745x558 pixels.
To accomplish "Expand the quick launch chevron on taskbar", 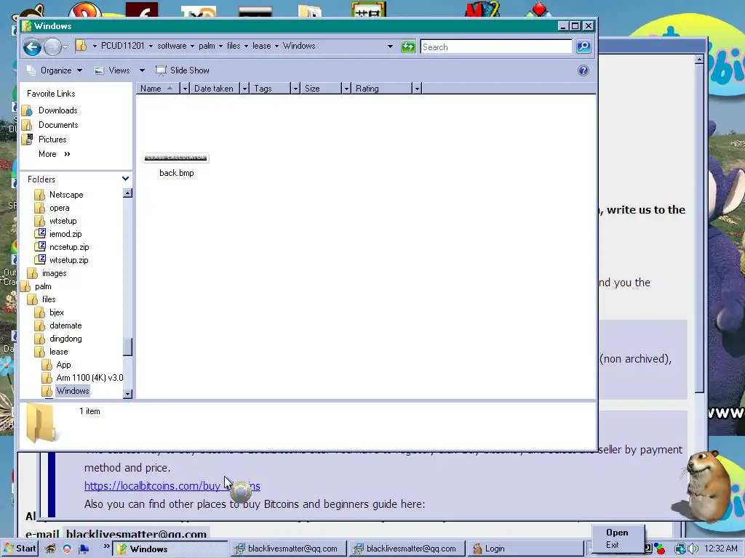I will tap(107, 546).
